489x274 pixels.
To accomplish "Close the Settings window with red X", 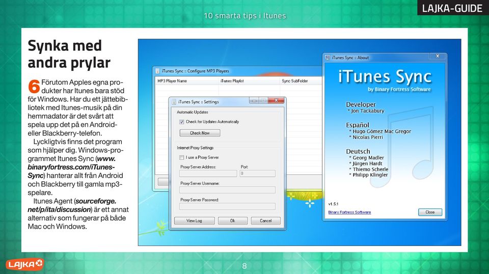I will tap(276, 100).
